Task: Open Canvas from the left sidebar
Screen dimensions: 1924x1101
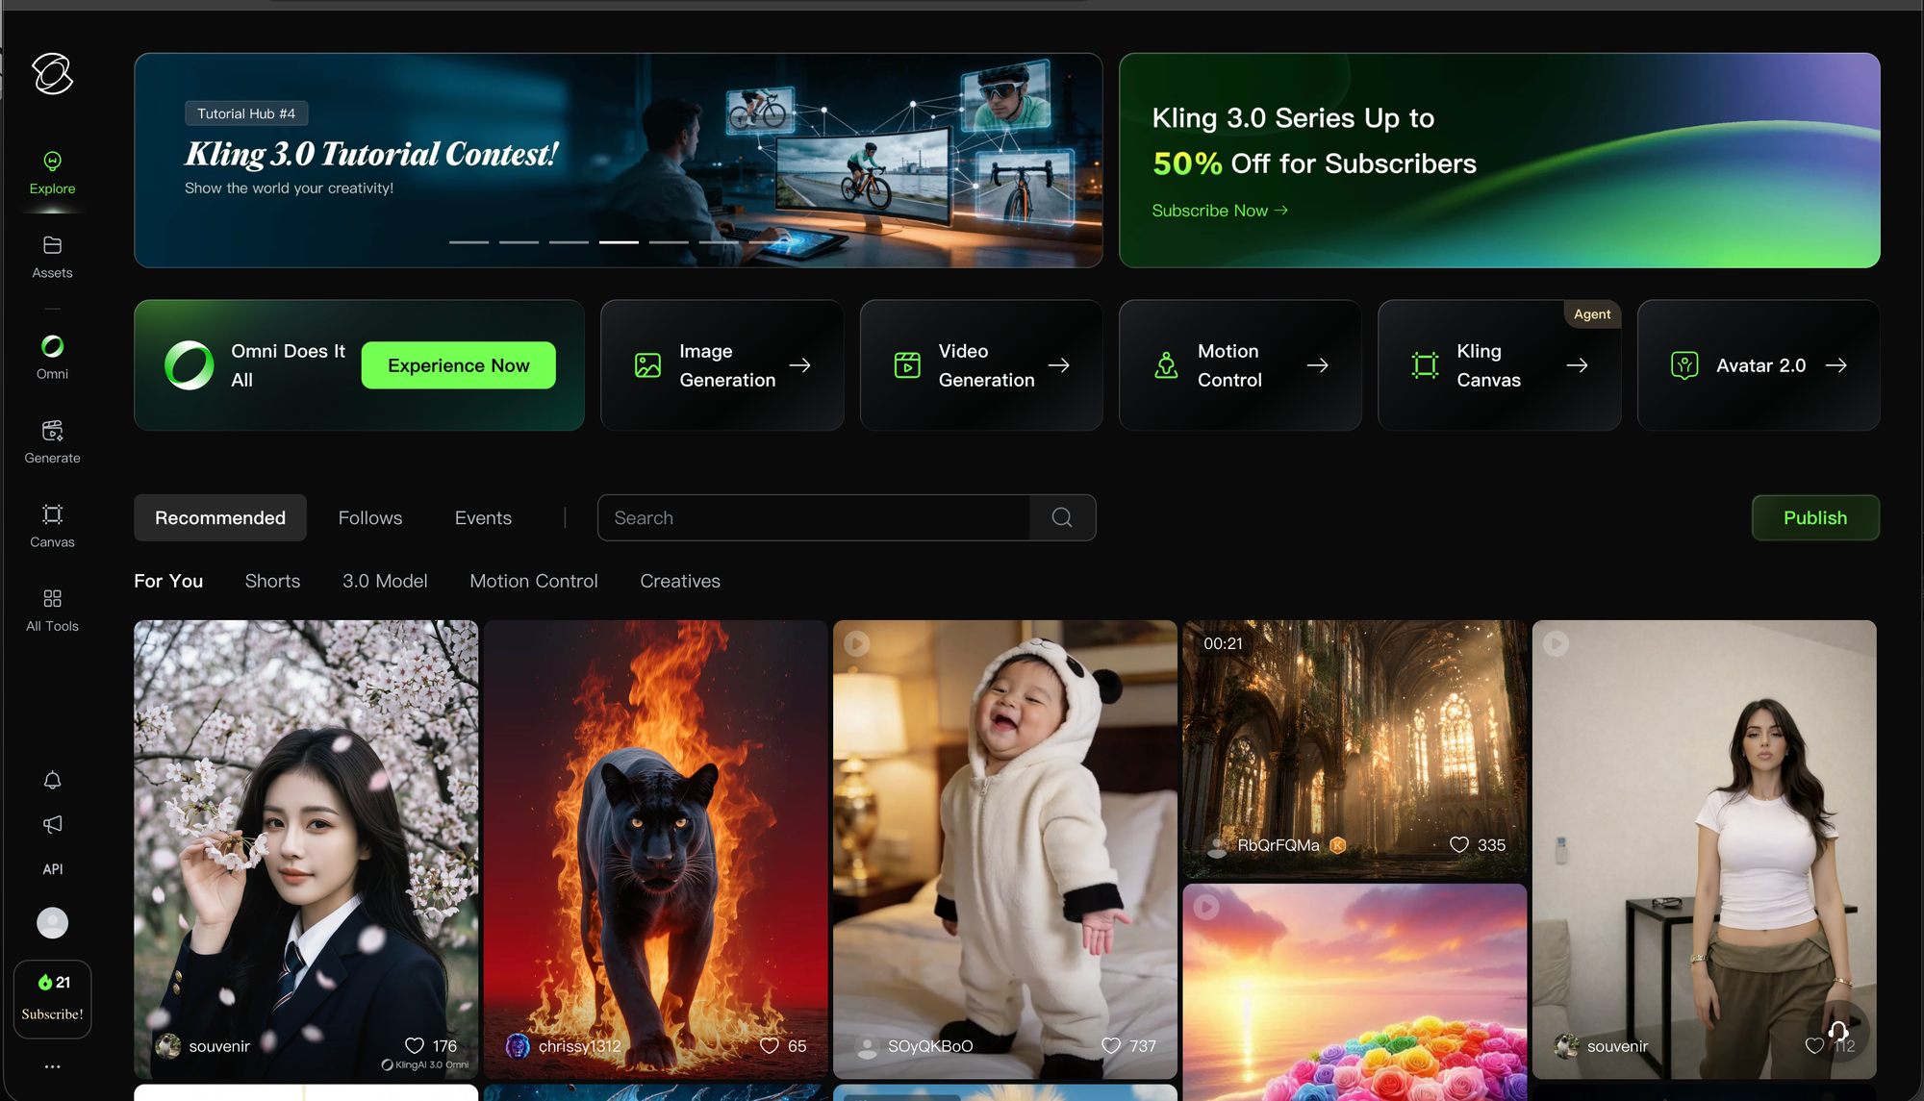Action: [52, 515]
